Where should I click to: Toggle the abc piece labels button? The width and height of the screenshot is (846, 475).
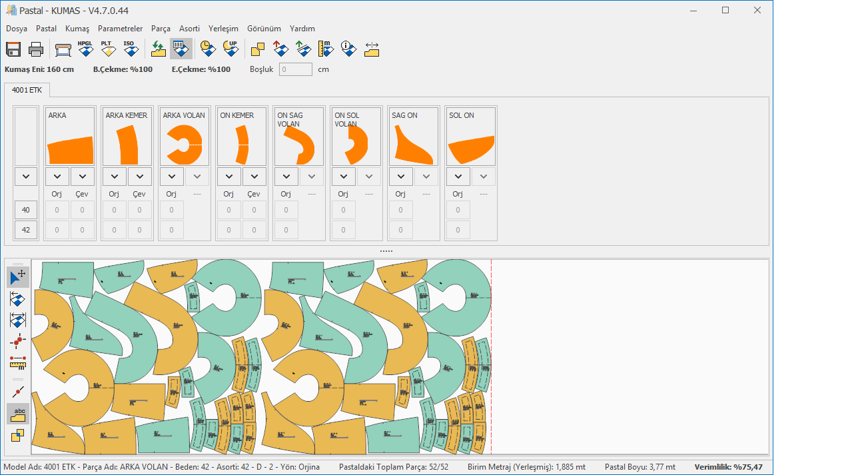18,414
